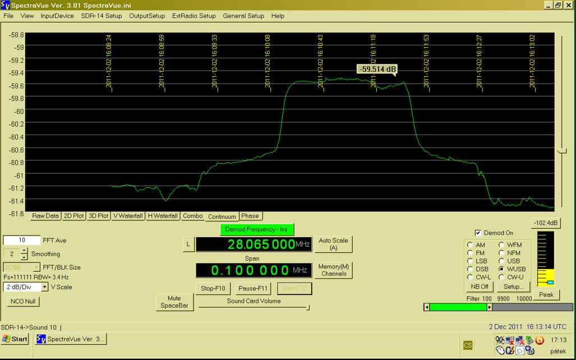576x360 pixels.
Task: Open the InputDevice menu
Action: click(x=57, y=16)
